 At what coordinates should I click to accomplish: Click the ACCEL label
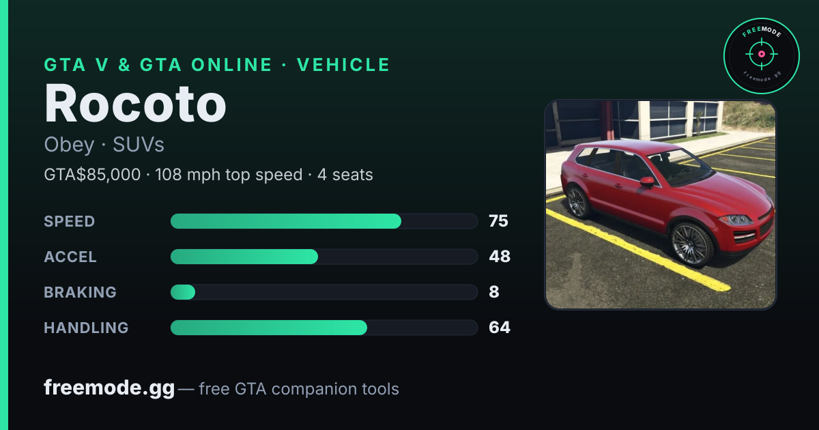[x=70, y=257]
